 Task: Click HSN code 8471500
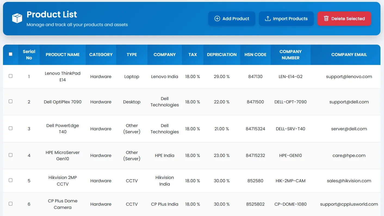[x=255, y=102]
